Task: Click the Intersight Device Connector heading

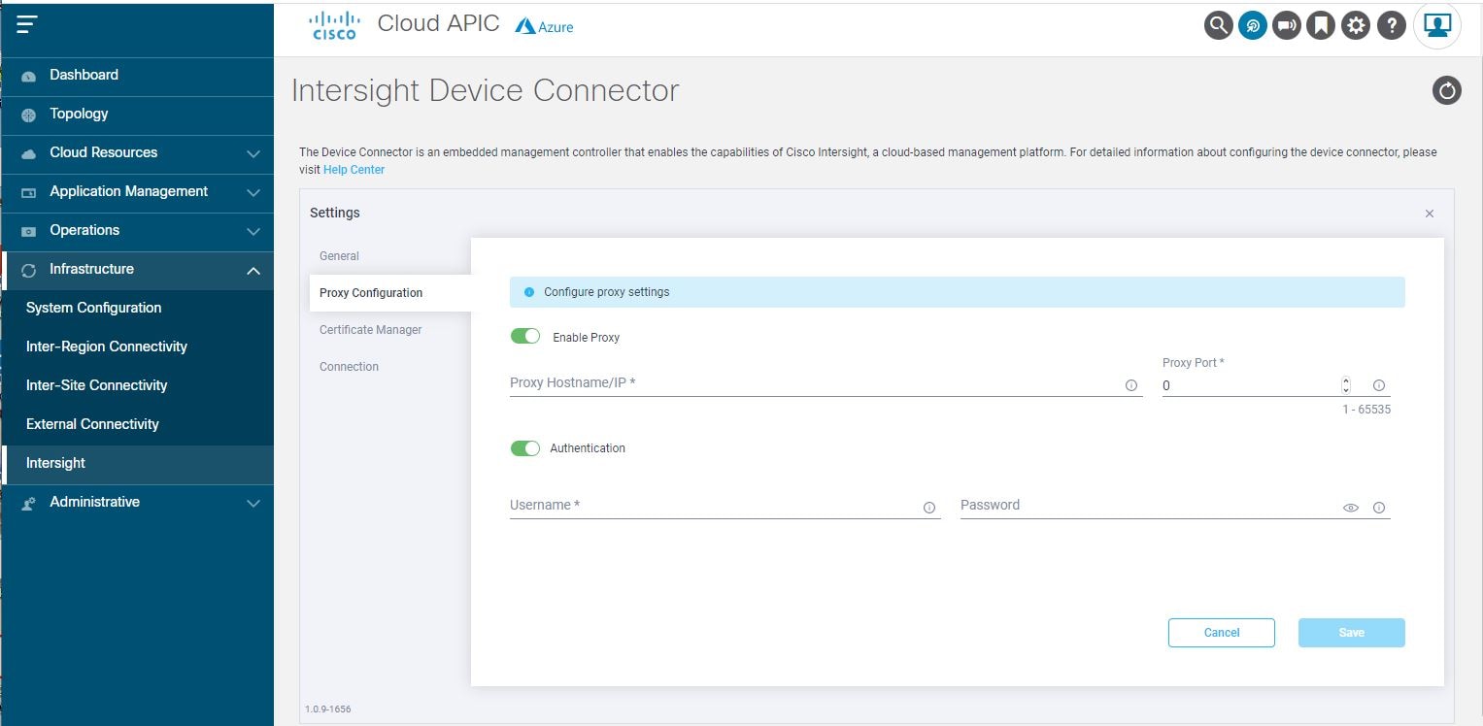Action: (x=486, y=90)
